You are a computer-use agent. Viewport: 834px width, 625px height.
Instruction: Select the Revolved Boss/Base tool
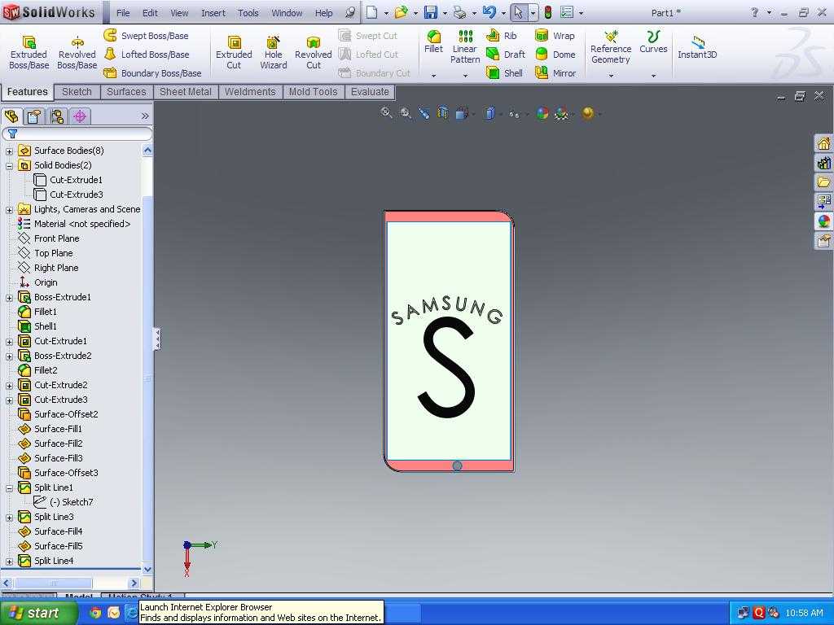tap(77, 52)
